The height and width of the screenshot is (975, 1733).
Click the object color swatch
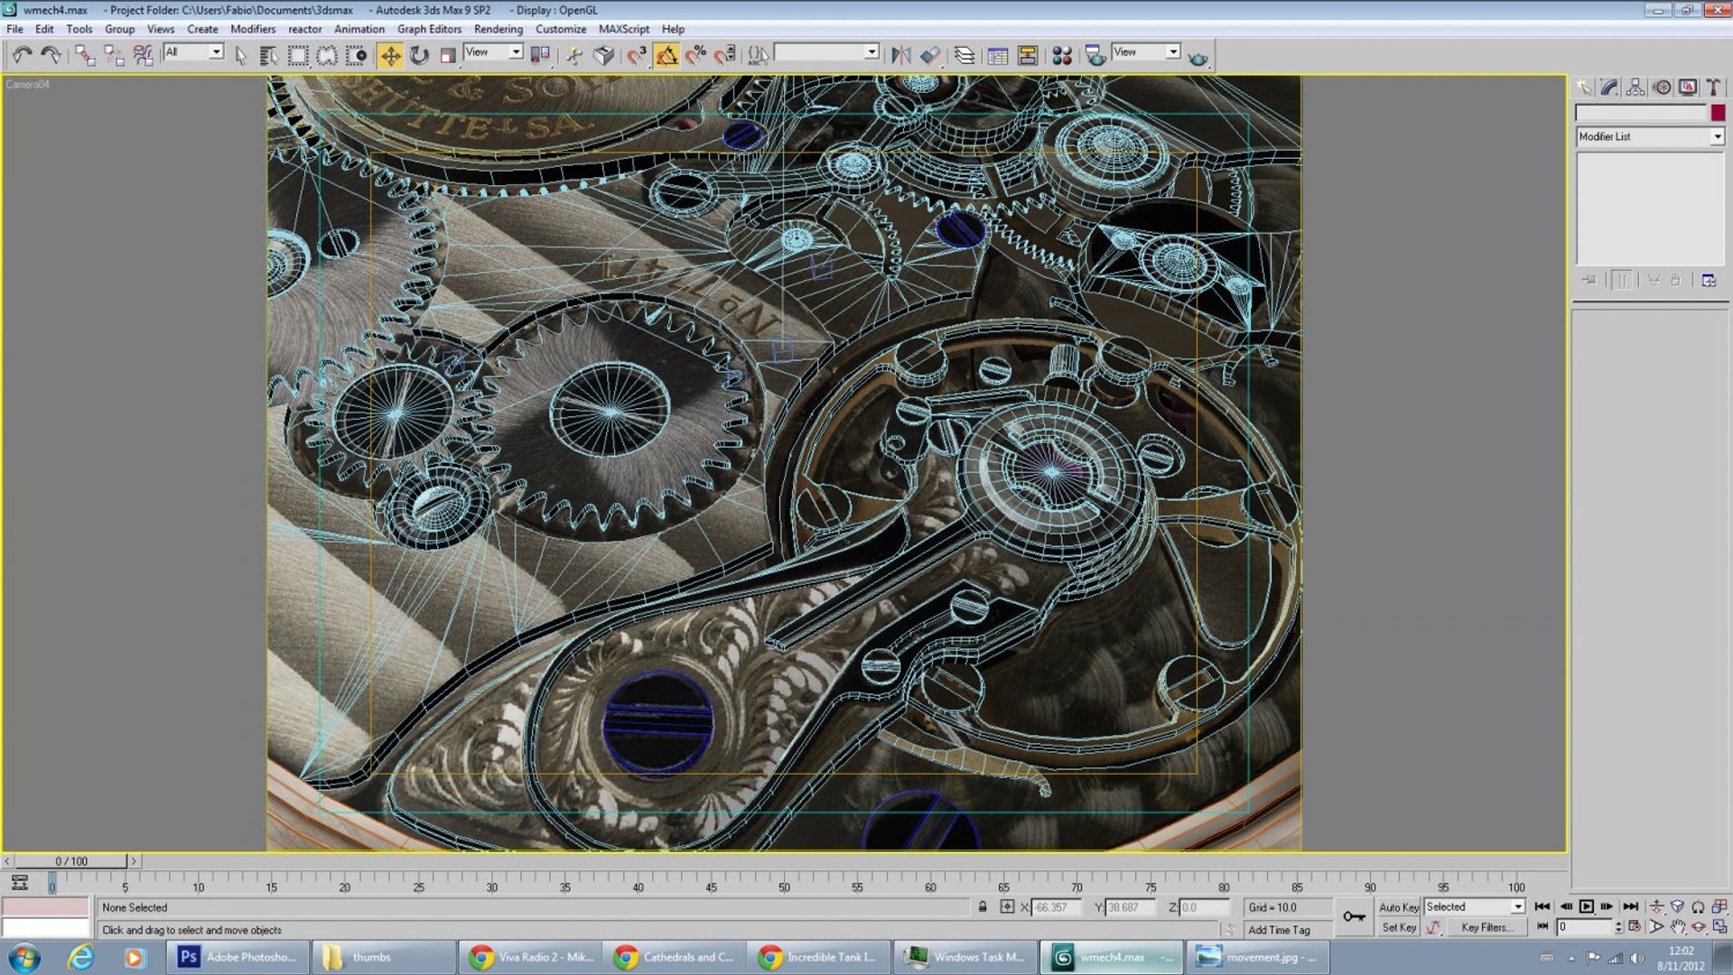pos(1718,113)
